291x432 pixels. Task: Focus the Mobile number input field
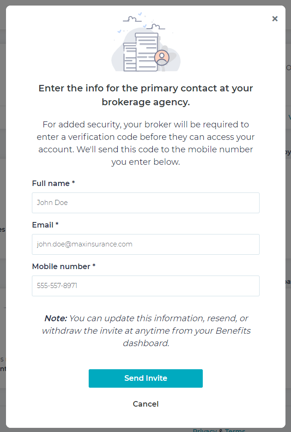point(145,286)
